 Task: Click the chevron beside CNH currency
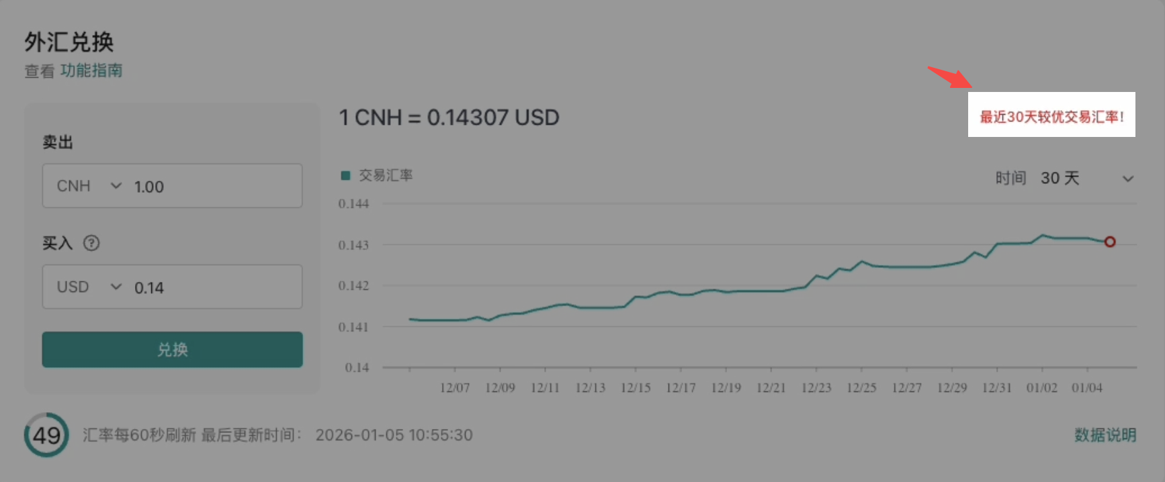[x=116, y=186]
